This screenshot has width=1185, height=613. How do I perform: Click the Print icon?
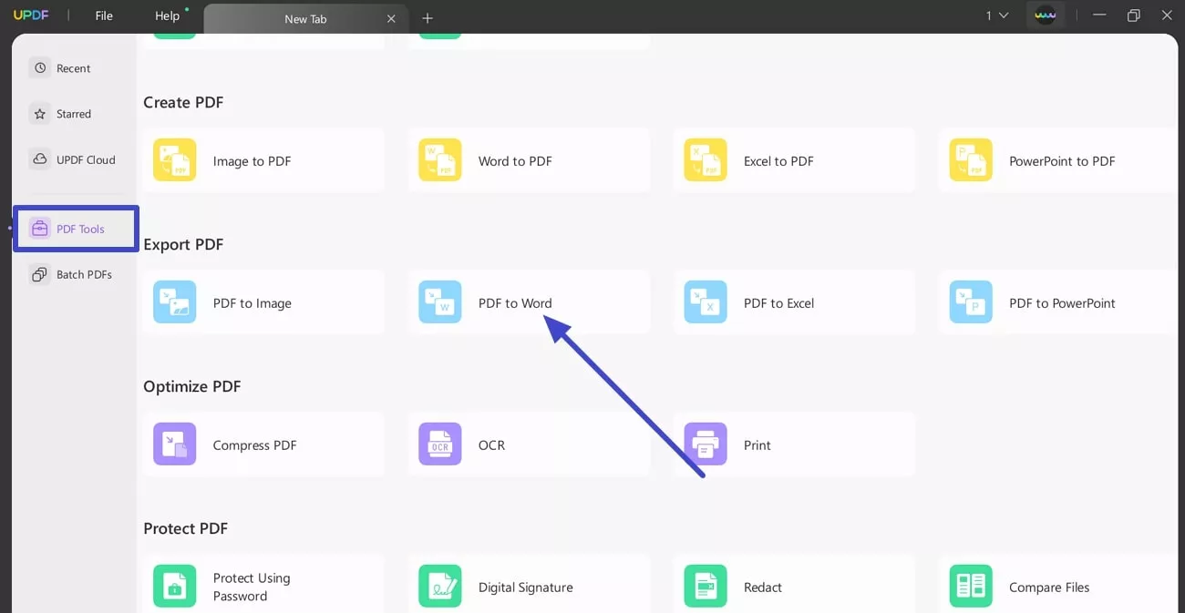click(706, 444)
